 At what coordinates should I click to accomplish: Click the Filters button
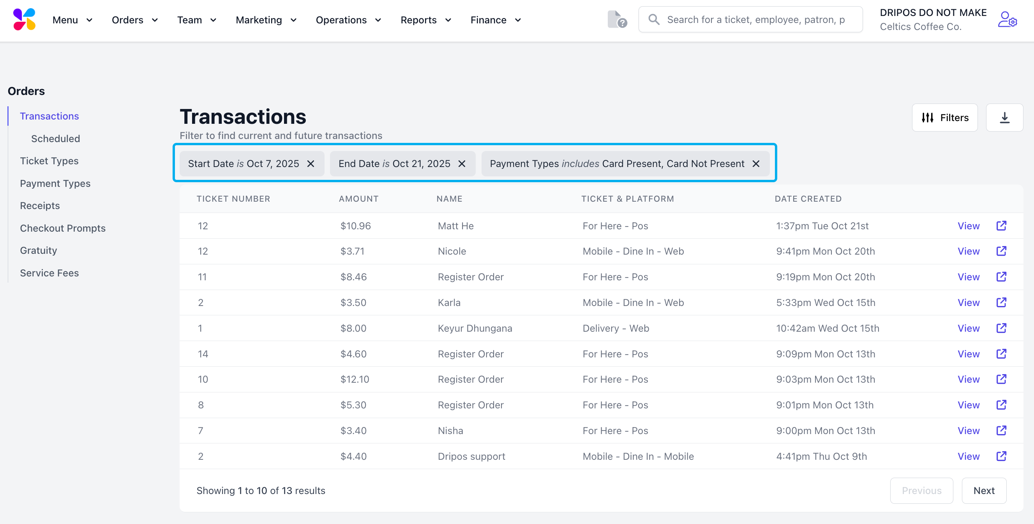[x=944, y=118]
